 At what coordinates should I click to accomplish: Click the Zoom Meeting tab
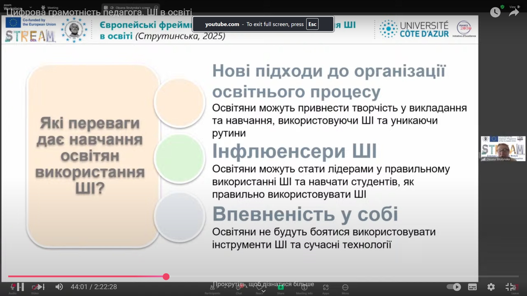coord(50,8)
